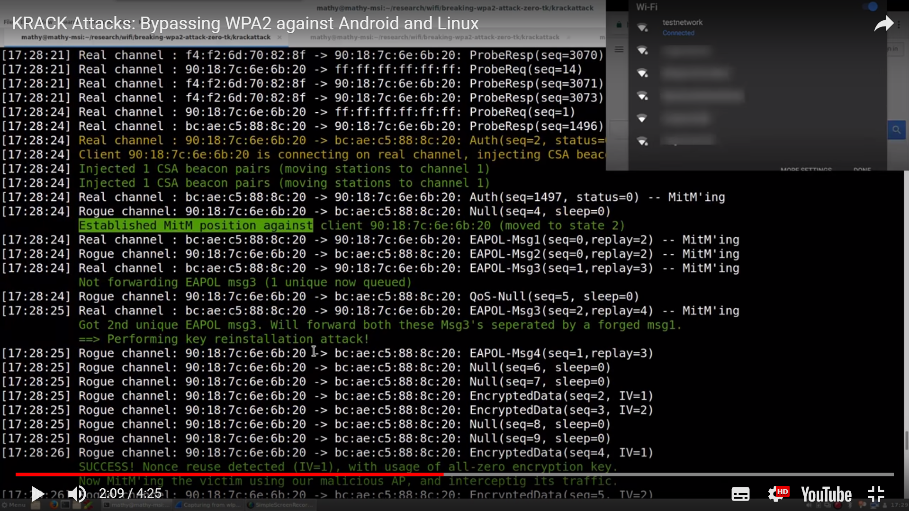Image resolution: width=909 pixels, height=511 pixels.
Task: Mute the video with the speaker icon
Action: pyautogui.click(x=77, y=494)
